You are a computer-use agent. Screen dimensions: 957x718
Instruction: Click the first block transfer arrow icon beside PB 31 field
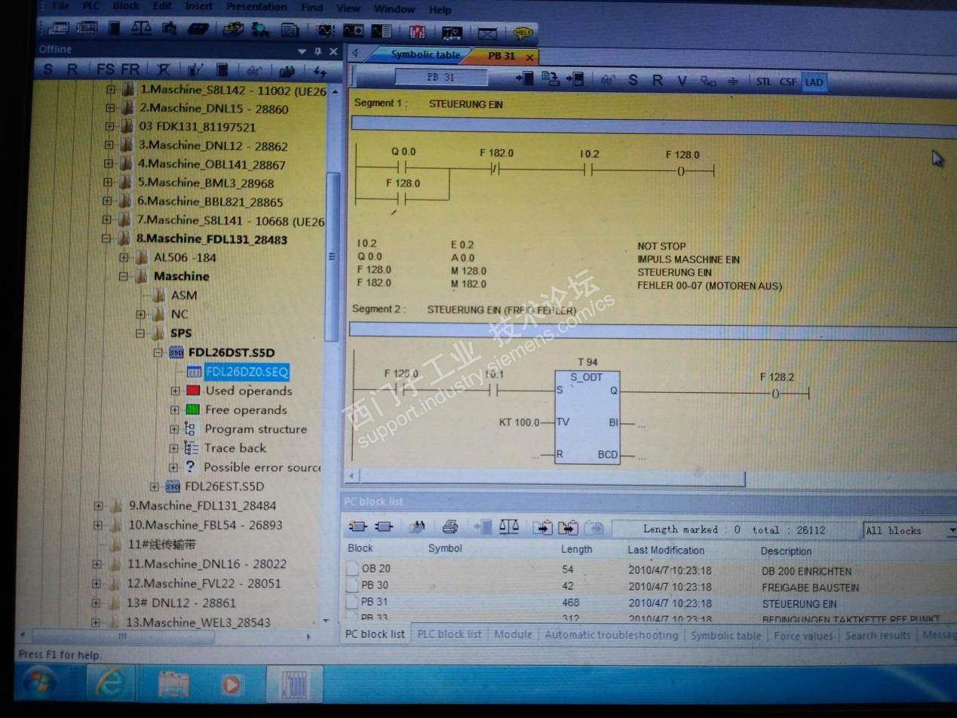click(x=524, y=78)
